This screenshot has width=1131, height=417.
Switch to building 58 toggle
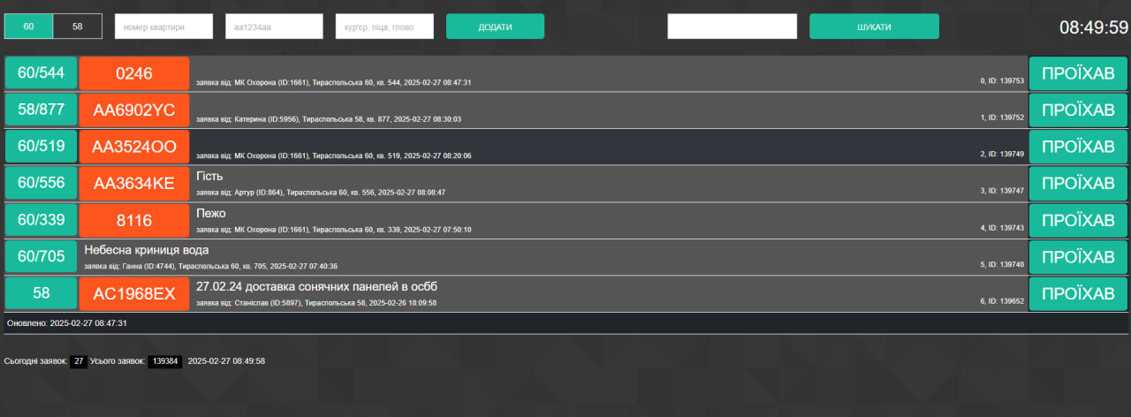coord(78,27)
